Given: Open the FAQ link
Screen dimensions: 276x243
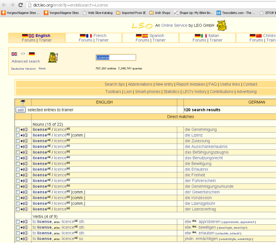Looking at the screenshot, I should [212, 84].
